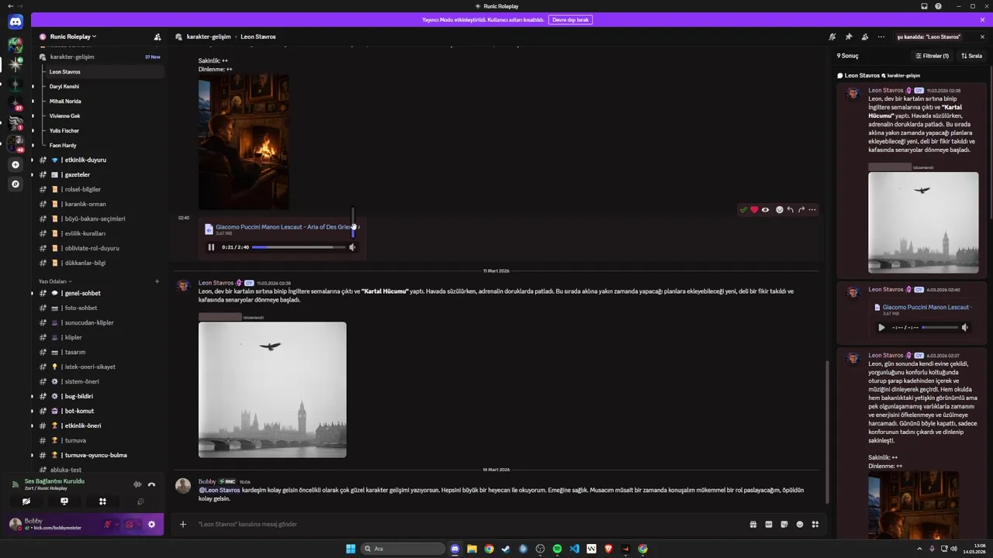Open the Windows Start menu
993x558 pixels.
coord(351,549)
